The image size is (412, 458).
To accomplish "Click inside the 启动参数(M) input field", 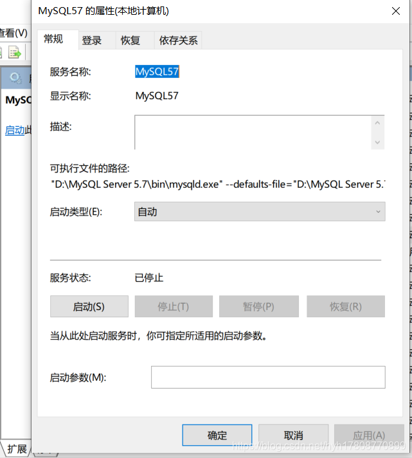I will [x=268, y=377].
